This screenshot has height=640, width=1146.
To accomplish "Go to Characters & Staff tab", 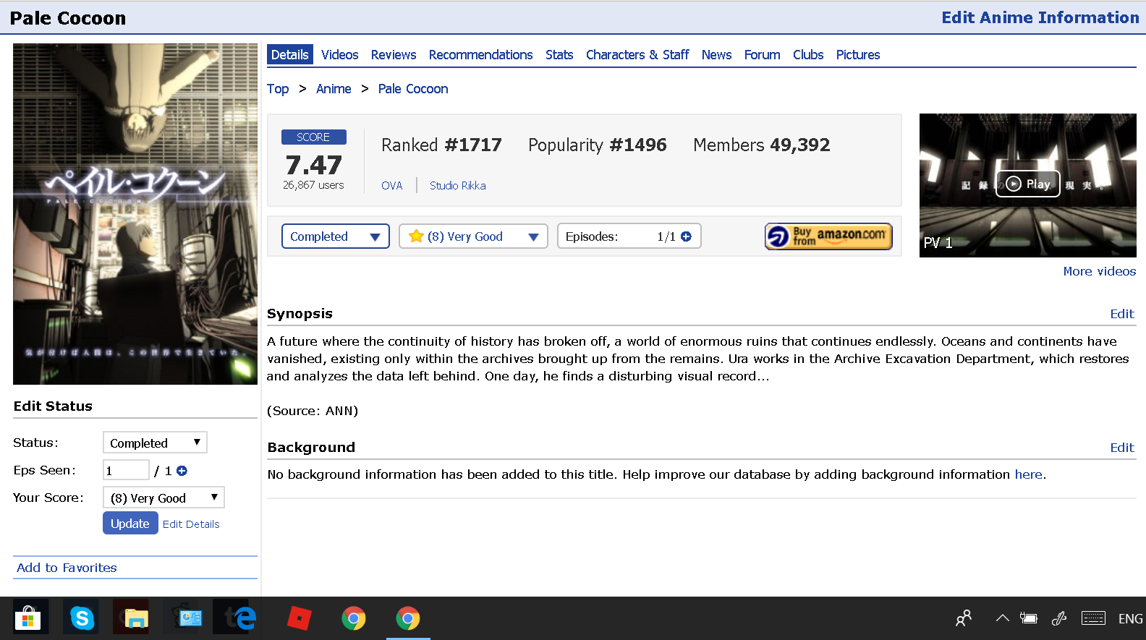I will click(637, 54).
